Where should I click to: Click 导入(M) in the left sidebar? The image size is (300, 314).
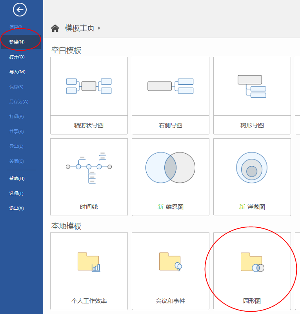pyautogui.click(x=17, y=72)
